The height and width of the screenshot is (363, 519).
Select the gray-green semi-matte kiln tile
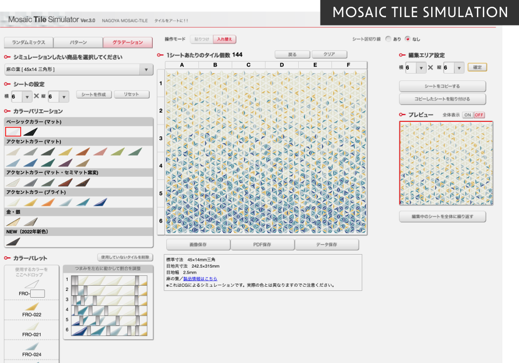(x=48, y=183)
